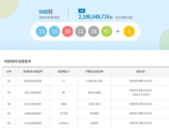Viewport: 169px width, 135px height.
Task: Click the green number 41 ball
Action: 107,31
